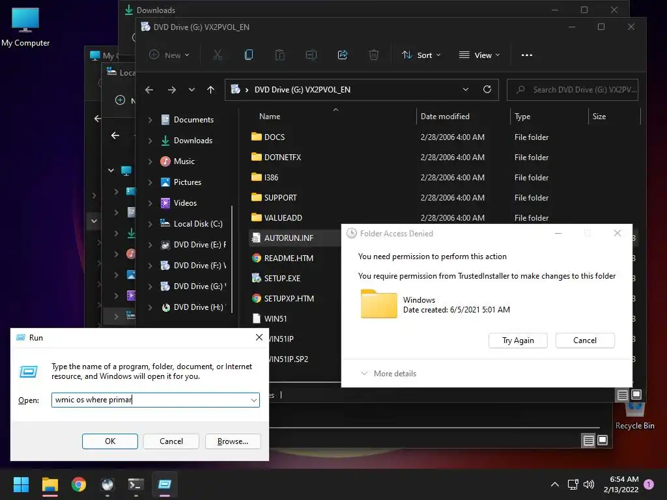Screen dimensions: 667x500
Task: Click the Share icon in Explorer toolbar
Action: point(343,55)
